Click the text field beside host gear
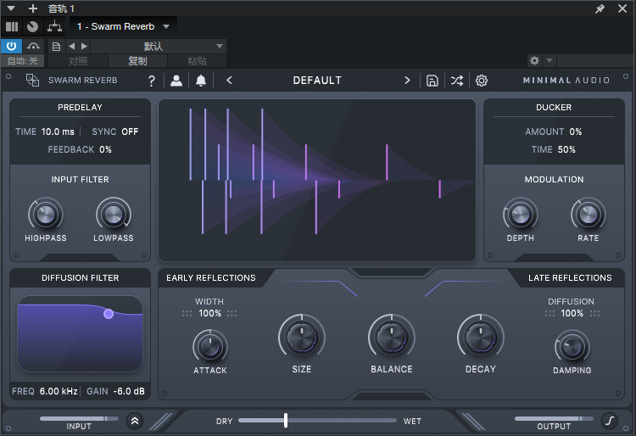The image size is (636, 436). pos(594,61)
